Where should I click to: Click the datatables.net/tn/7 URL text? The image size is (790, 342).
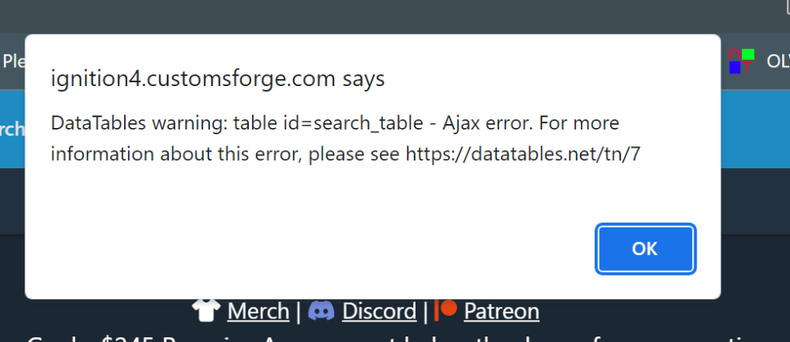point(522,154)
